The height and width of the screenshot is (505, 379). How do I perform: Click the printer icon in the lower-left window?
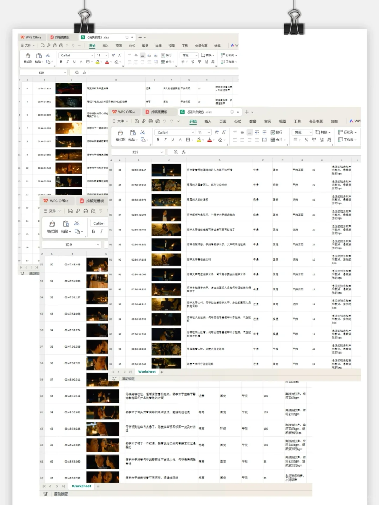pos(85,211)
